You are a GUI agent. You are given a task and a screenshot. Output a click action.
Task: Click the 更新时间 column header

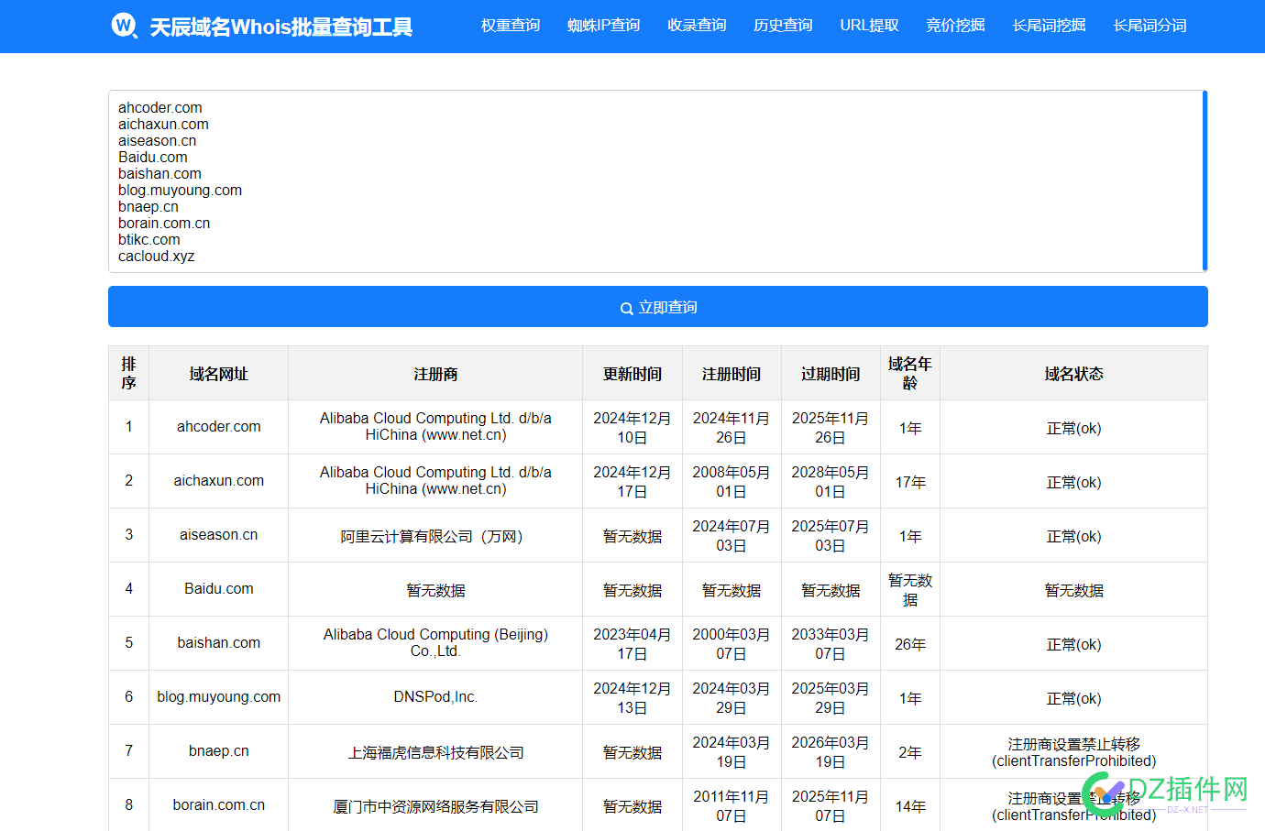(x=632, y=374)
